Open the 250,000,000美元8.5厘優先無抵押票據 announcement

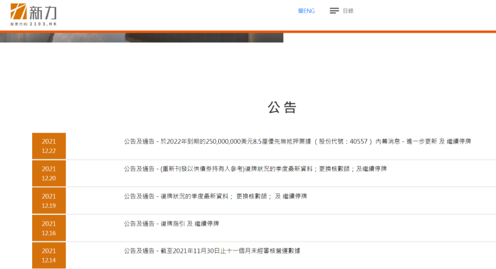[x=297, y=142]
